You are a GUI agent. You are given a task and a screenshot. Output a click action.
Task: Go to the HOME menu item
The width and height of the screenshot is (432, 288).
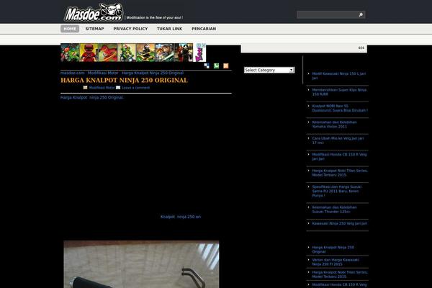point(70,29)
